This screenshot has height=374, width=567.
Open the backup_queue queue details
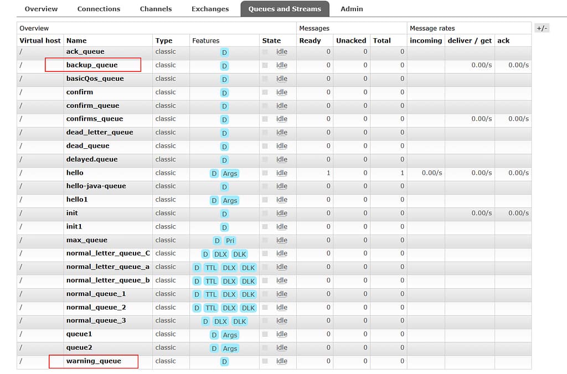(x=92, y=65)
